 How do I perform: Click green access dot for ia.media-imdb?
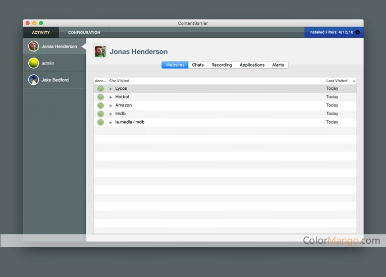100,122
